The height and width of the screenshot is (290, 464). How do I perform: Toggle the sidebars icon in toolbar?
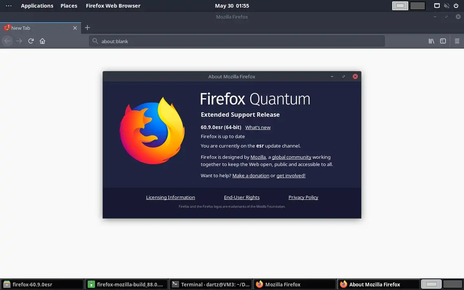coord(443,41)
